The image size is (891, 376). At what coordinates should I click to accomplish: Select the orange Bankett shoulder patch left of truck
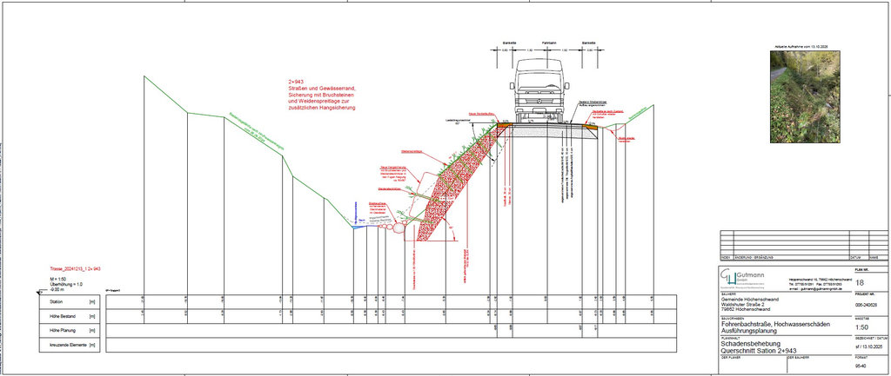pyautogui.click(x=502, y=126)
